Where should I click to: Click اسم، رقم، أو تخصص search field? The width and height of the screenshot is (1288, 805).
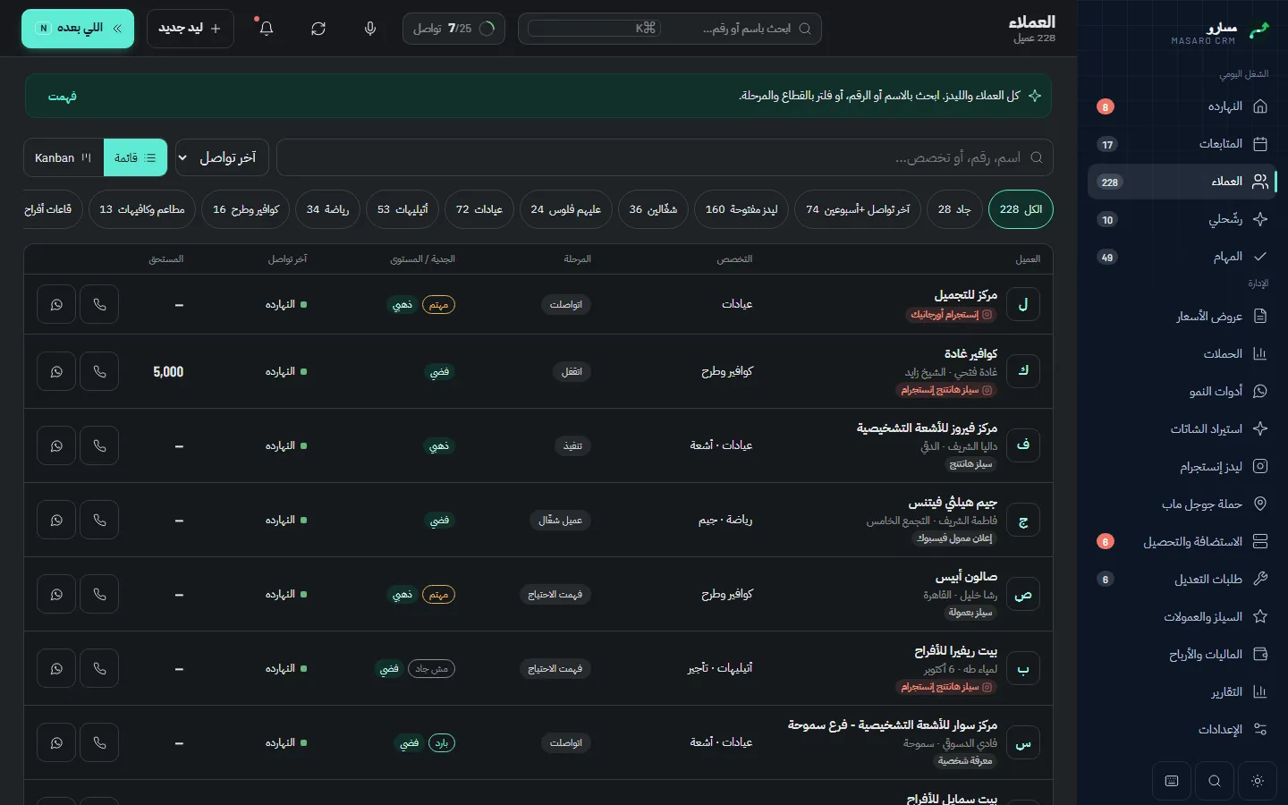tap(665, 157)
